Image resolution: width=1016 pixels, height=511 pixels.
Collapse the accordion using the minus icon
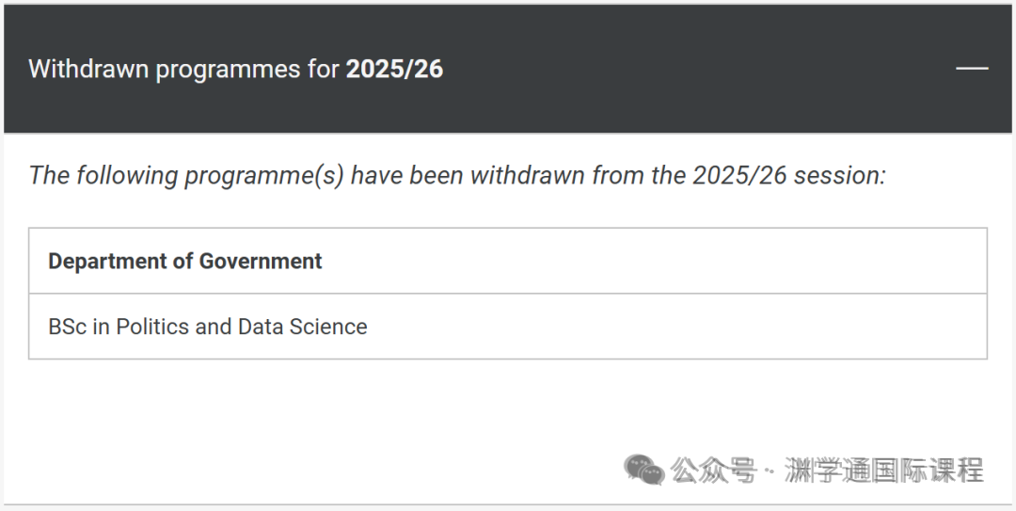coord(972,68)
